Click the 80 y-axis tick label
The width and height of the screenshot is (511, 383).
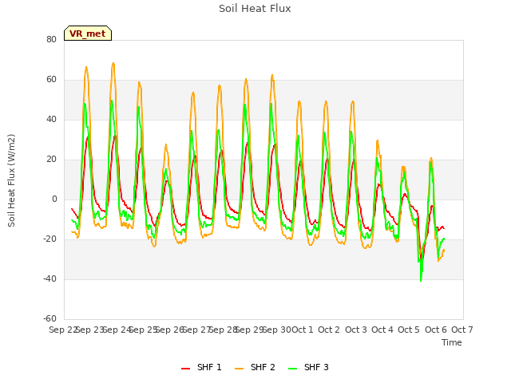pyautogui.click(x=51, y=39)
